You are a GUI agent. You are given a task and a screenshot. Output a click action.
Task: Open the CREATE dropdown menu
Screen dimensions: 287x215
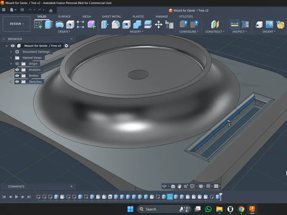click(64, 32)
